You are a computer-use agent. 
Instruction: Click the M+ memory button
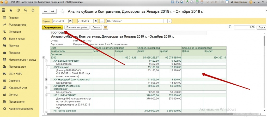click(x=212, y=2)
